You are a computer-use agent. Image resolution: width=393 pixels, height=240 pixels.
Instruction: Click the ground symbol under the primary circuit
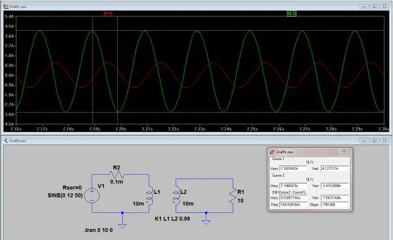[x=122, y=224]
